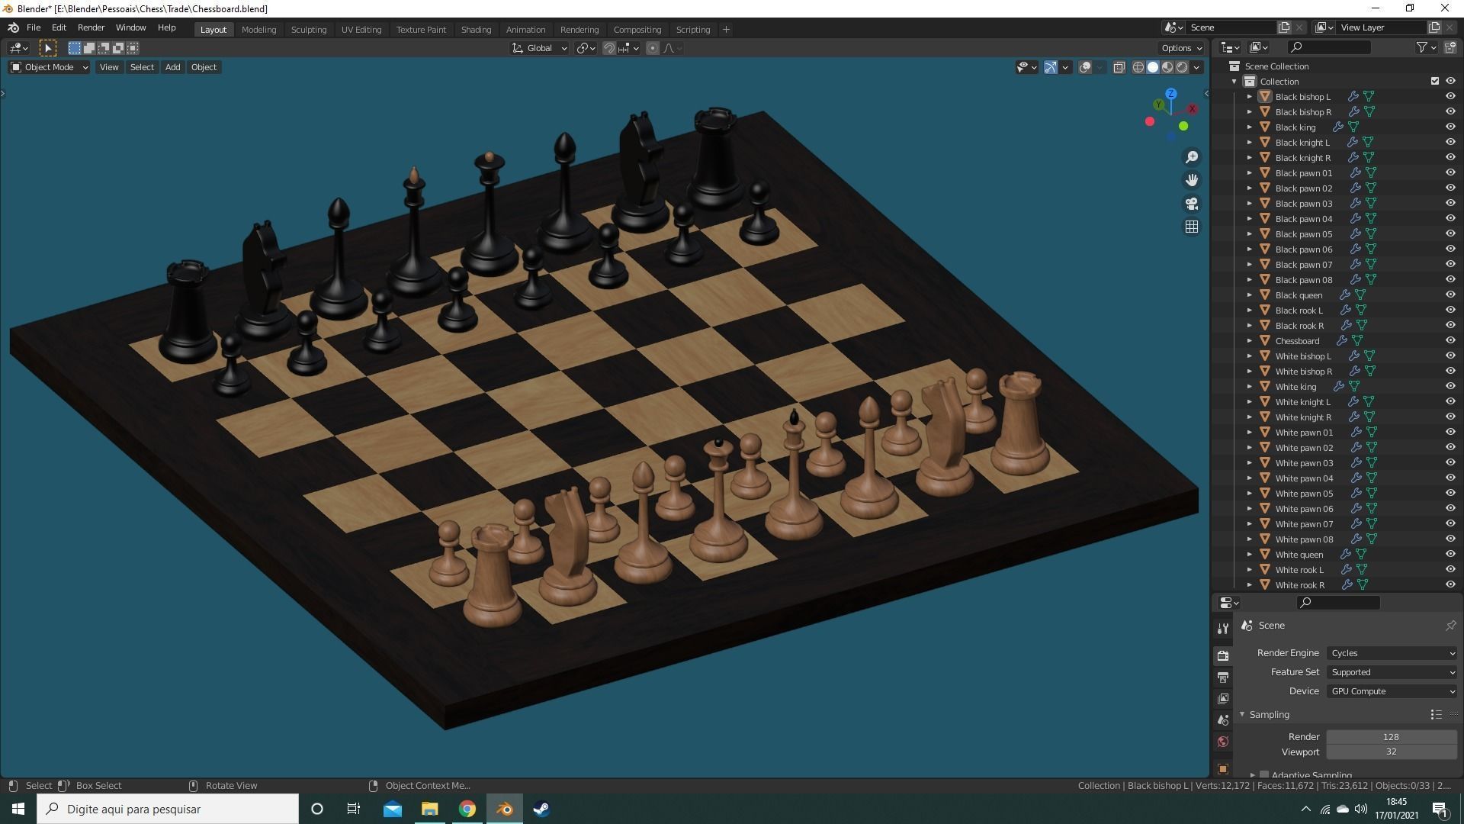The image size is (1464, 824).
Task: Click the mesh data icon of Chessboard
Action: [1357, 341]
